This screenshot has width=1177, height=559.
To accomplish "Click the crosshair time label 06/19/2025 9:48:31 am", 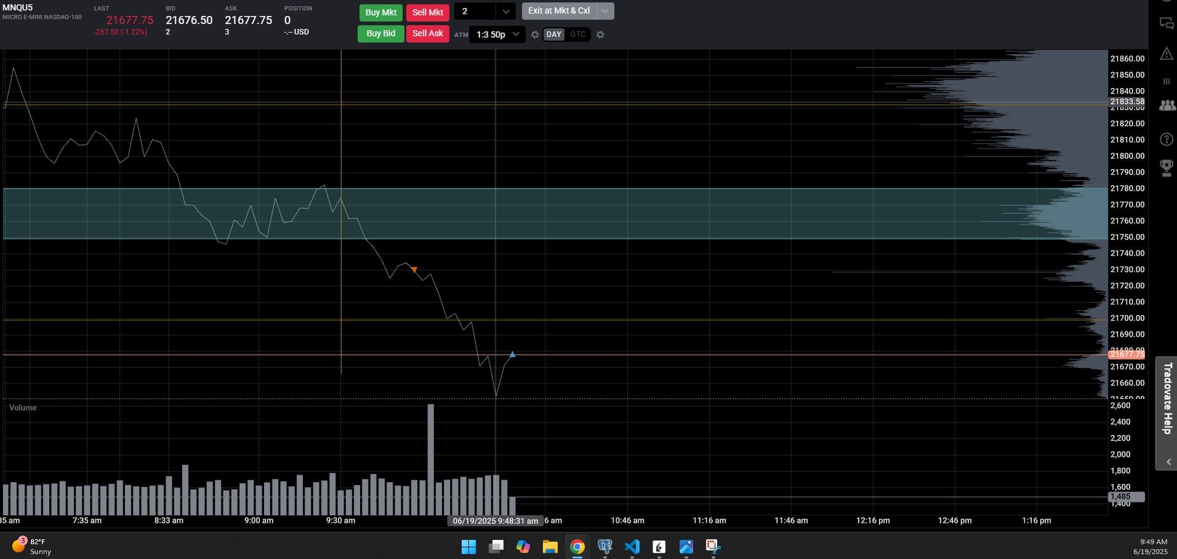I will point(496,521).
